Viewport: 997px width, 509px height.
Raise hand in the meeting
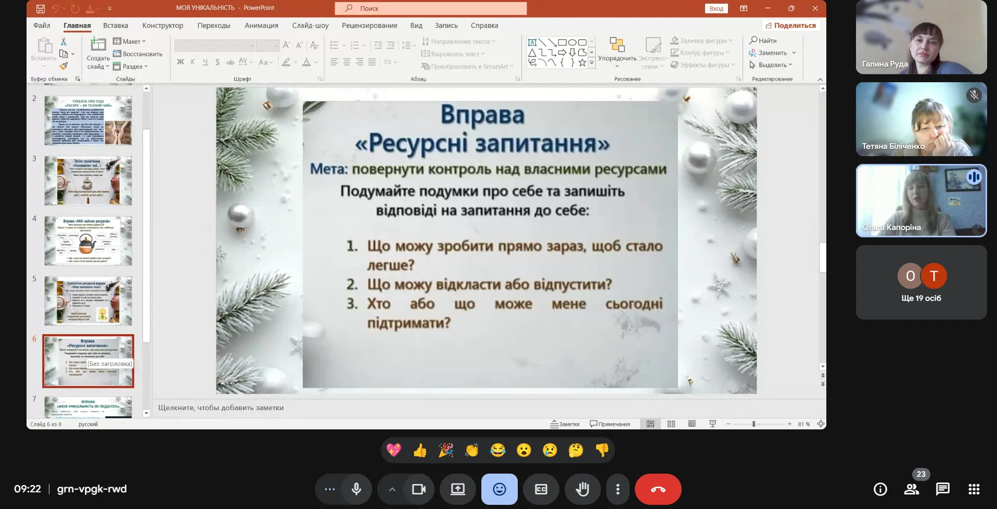click(x=582, y=489)
